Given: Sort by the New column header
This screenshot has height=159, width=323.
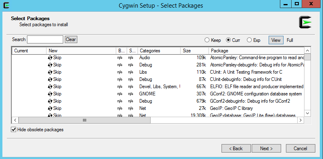Looking at the screenshot, I should point(81,51).
